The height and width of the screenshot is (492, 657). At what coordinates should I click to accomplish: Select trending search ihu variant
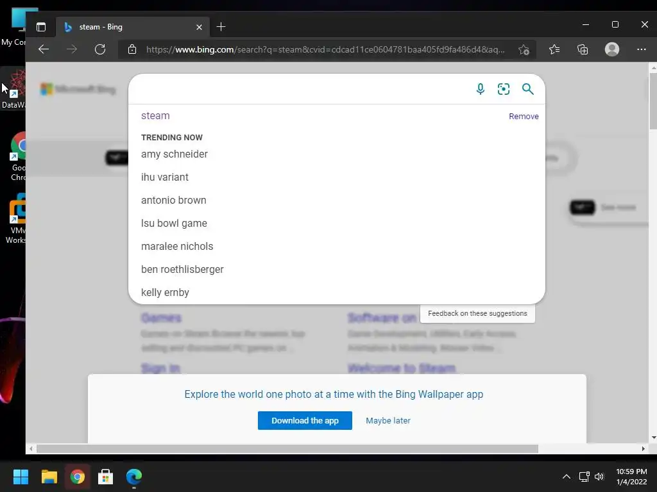coord(165,177)
